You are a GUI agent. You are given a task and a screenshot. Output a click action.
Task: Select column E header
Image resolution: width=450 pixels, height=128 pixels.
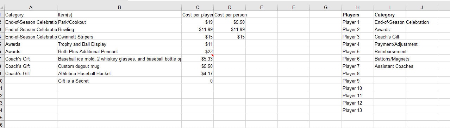pos(262,7)
